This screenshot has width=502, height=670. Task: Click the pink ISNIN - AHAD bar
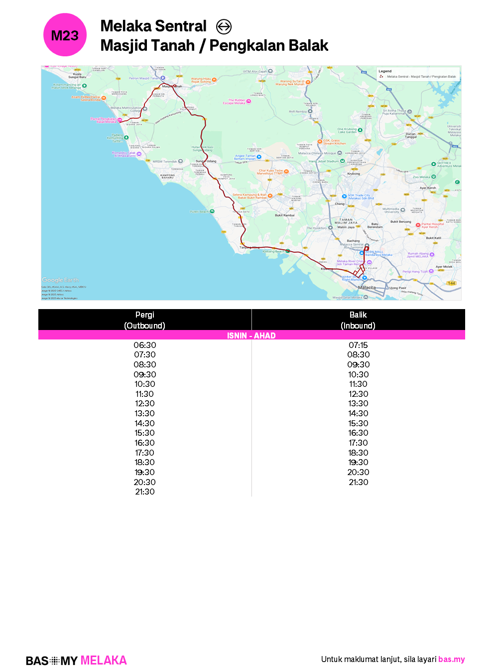point(251,335)
